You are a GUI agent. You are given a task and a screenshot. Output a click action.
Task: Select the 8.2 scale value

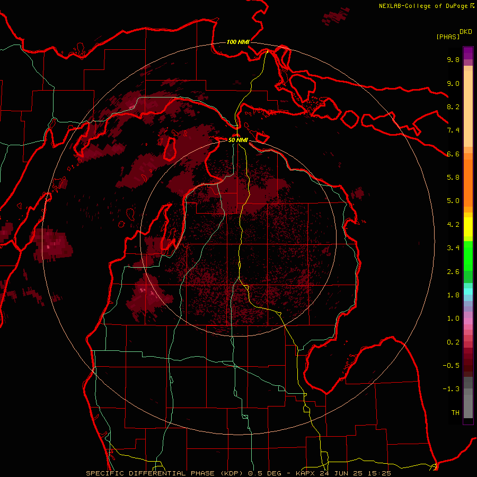[x=453, y=107]
